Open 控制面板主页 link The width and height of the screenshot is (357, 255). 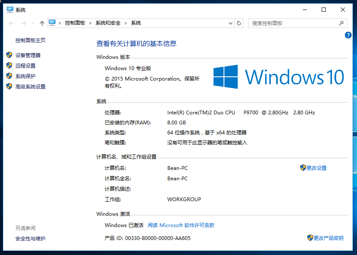pos(30,40)
